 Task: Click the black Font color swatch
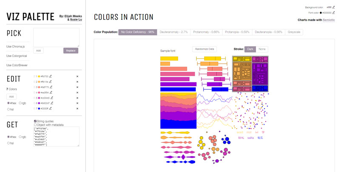click(321, 13)
